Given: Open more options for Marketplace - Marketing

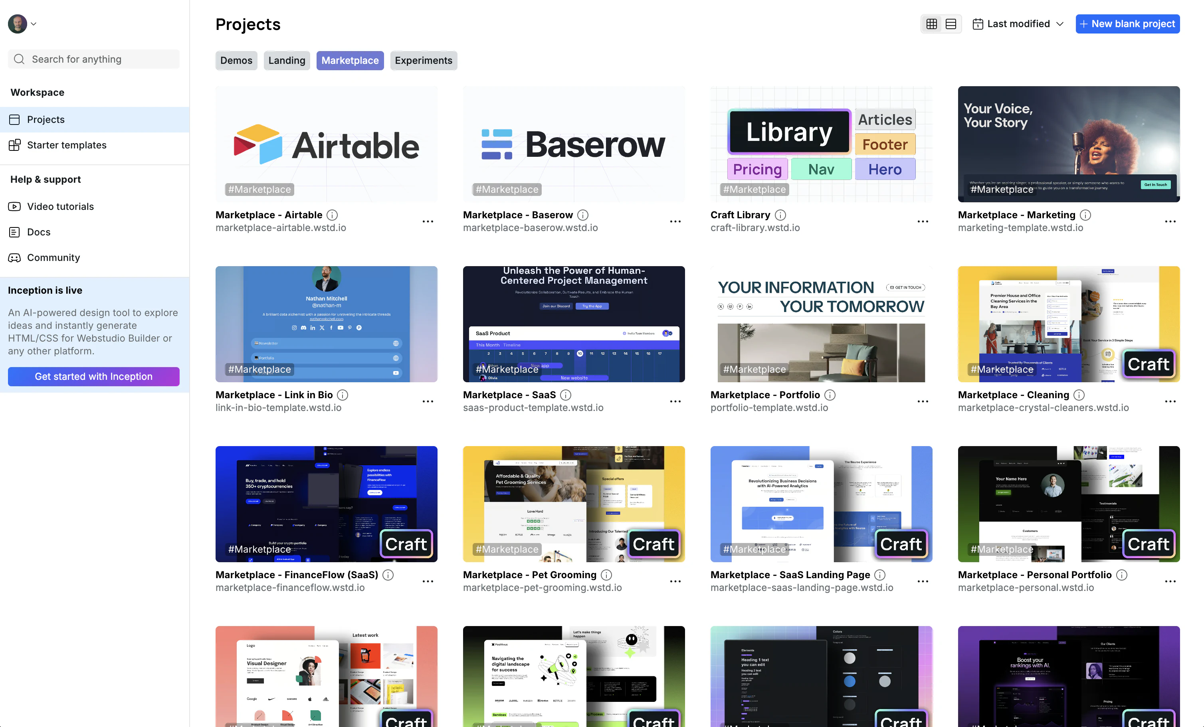Looking at the screenshot, I should tap(1170, 222).
